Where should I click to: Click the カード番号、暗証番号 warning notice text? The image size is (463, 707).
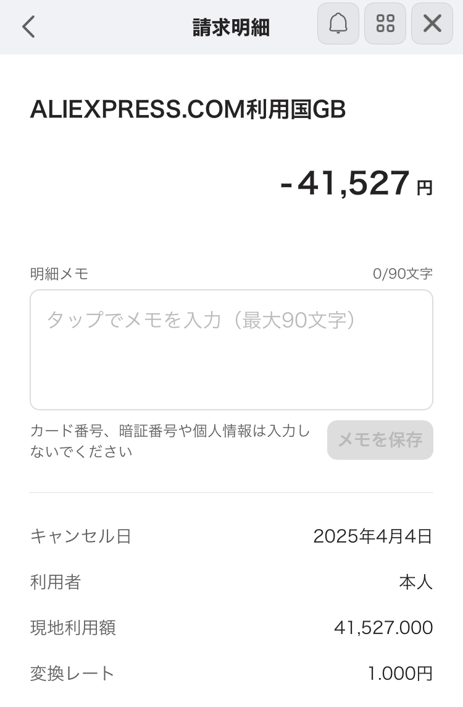coord(170,441)
